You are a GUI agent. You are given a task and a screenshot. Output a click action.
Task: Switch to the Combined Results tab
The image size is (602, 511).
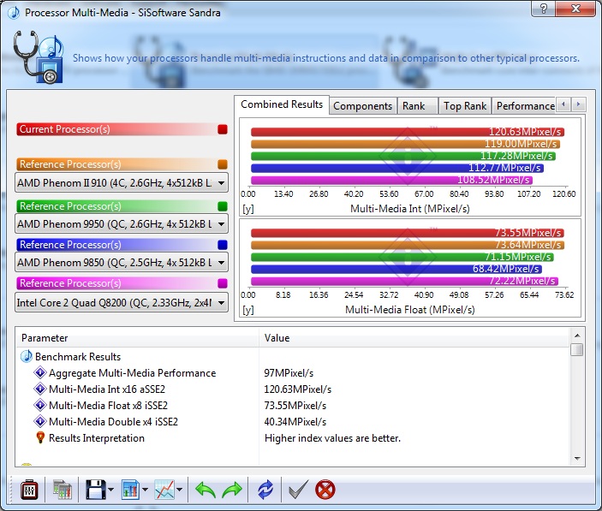click(282, 104)
